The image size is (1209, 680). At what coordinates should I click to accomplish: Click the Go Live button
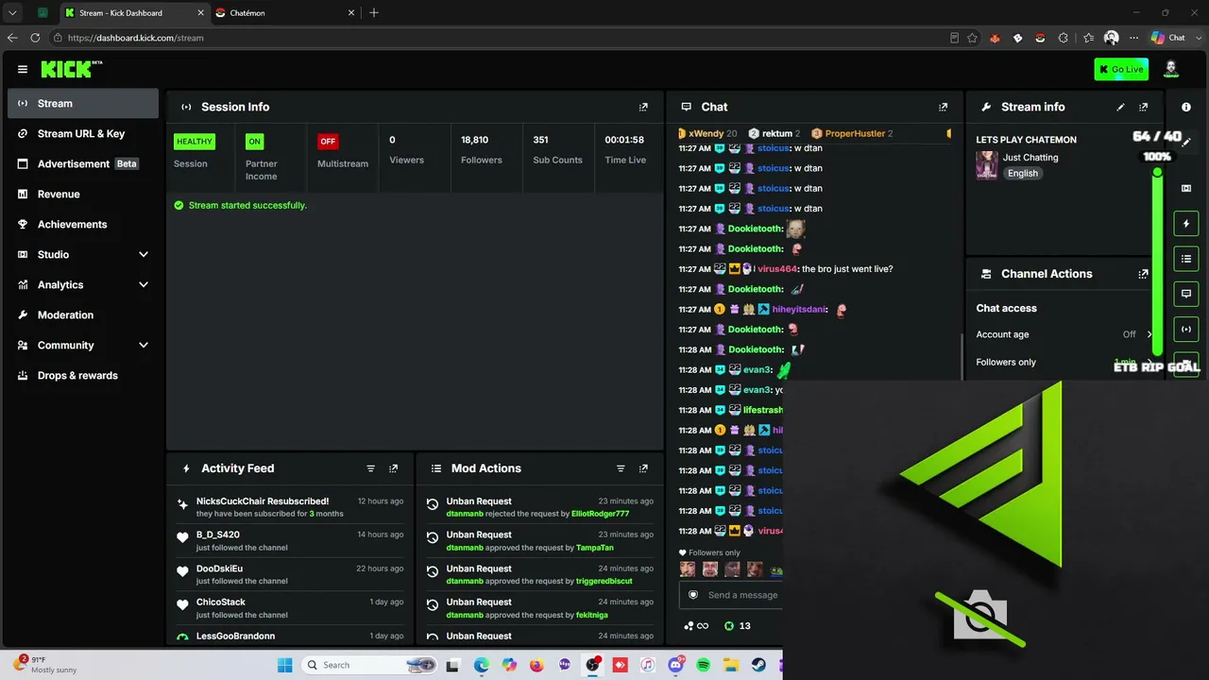[1121, 69]
